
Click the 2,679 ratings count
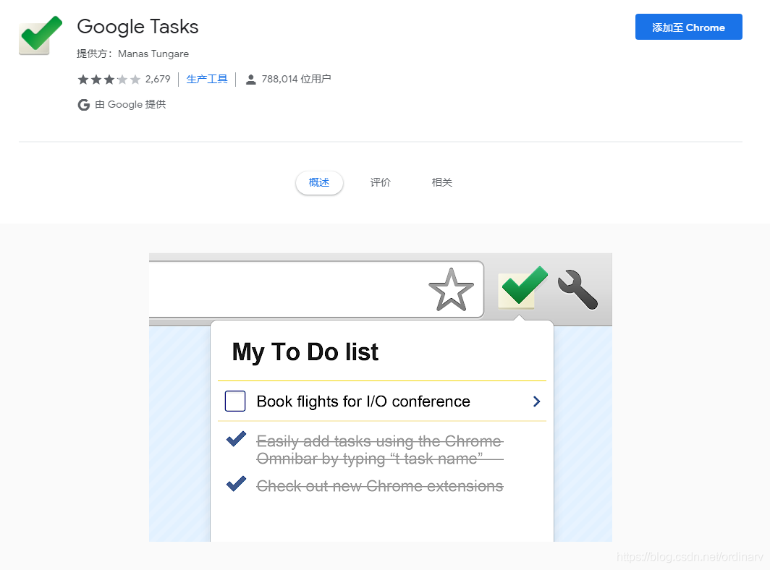coord(158,79)
